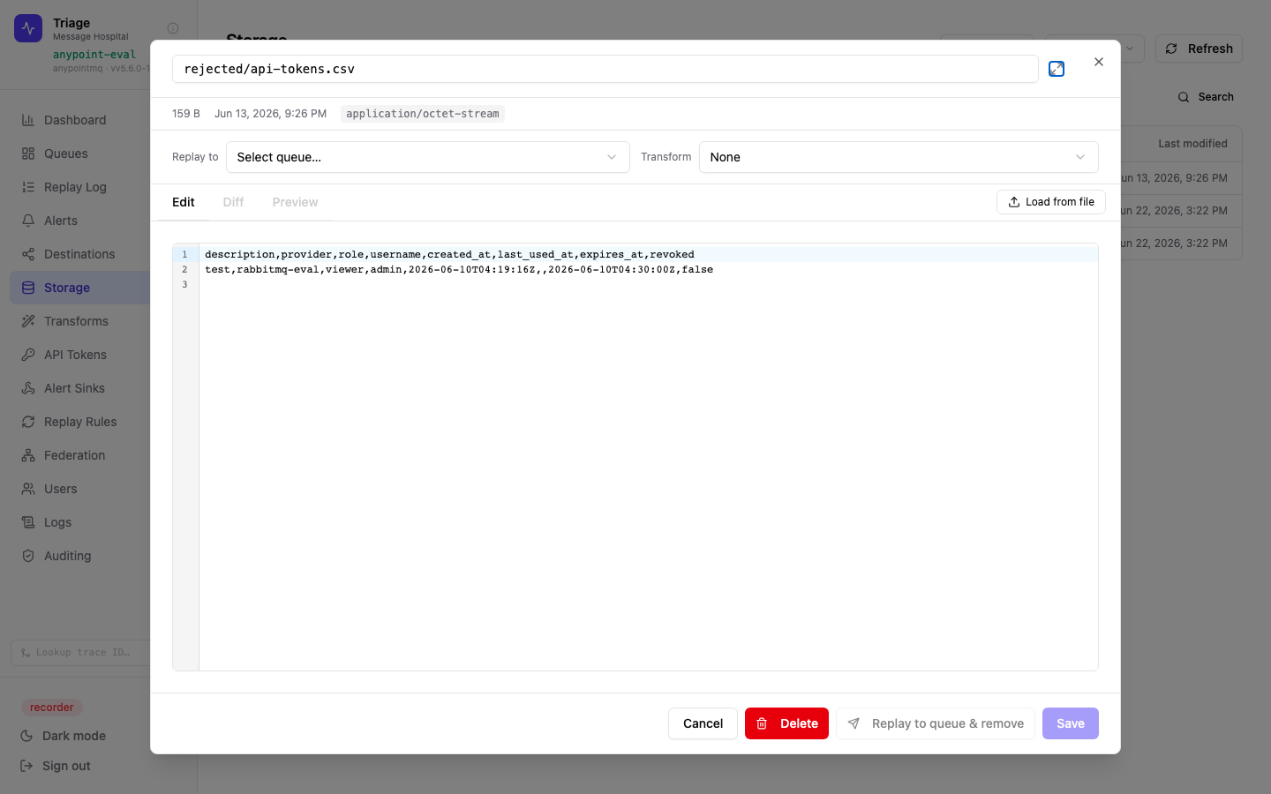Click the Search field in Storage page
This screenshot has height=794, width=1271.
[1206, 97]
